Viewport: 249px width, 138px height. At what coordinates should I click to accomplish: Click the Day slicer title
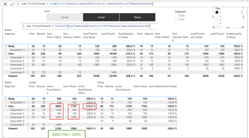point(218,8)
